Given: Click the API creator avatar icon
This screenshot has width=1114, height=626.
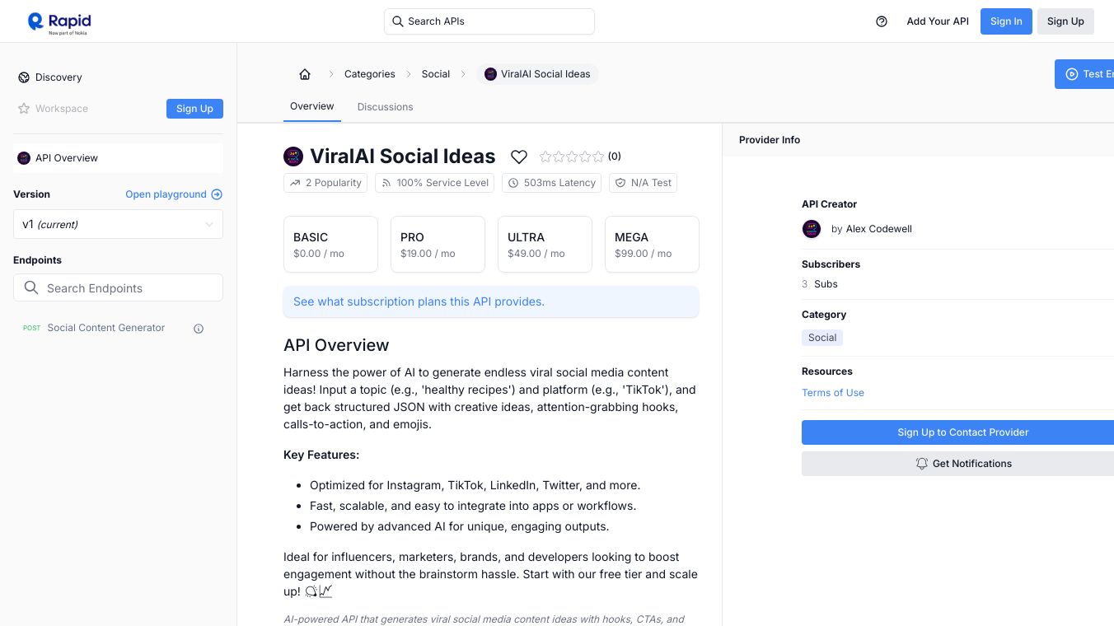Looking at the screenshot, I should pyautogui.click(x=812, y=229).
